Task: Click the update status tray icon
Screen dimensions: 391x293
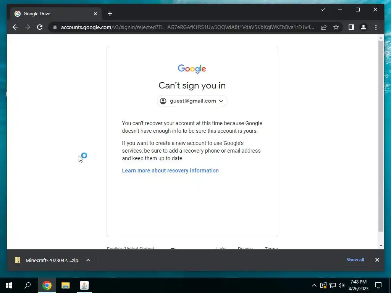Action: click(323, 285)
